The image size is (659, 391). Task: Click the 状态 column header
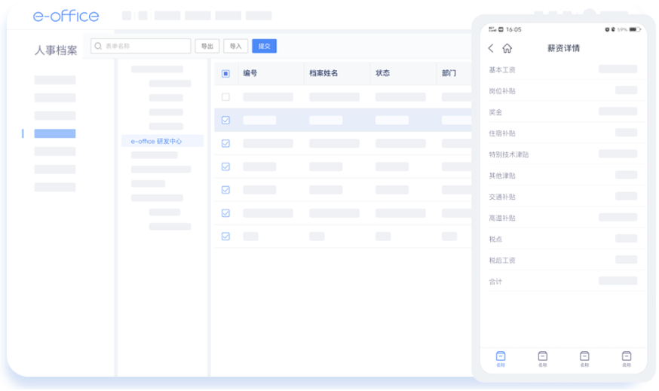[382, 73]
